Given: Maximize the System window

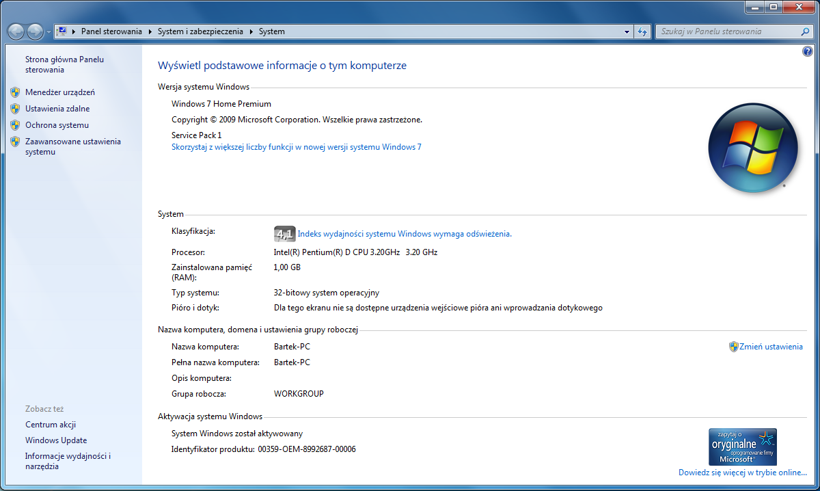Looking at the screenshot, I should click(x=773, y=7).
